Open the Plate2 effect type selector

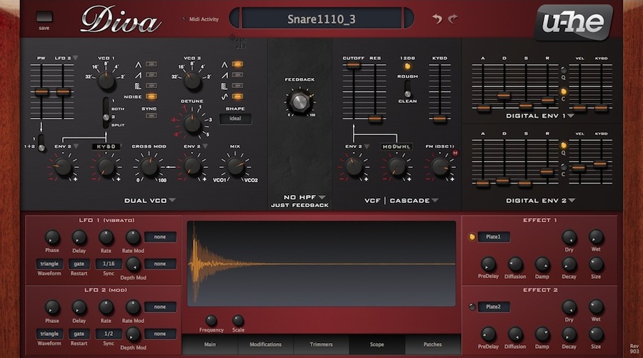point(493,307)
